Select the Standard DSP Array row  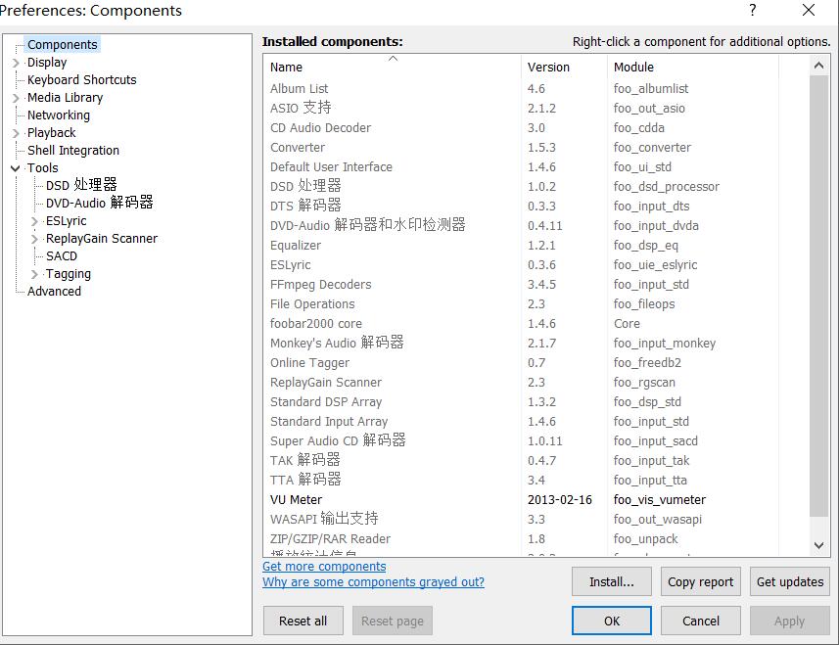[x=536, y=402]
